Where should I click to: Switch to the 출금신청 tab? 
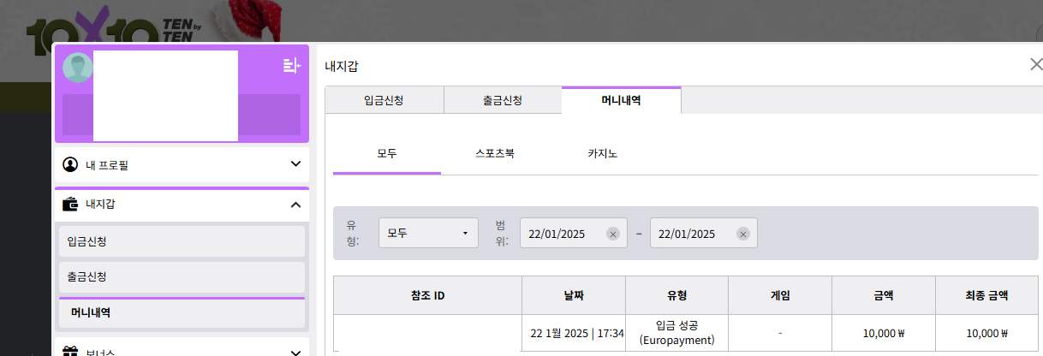coord(503,100)
